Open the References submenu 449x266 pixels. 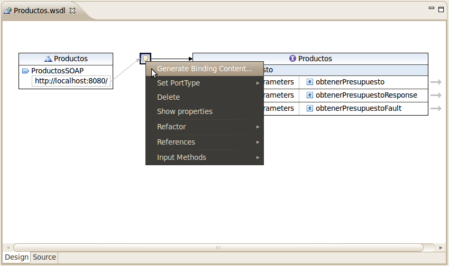tap(205, 142)
